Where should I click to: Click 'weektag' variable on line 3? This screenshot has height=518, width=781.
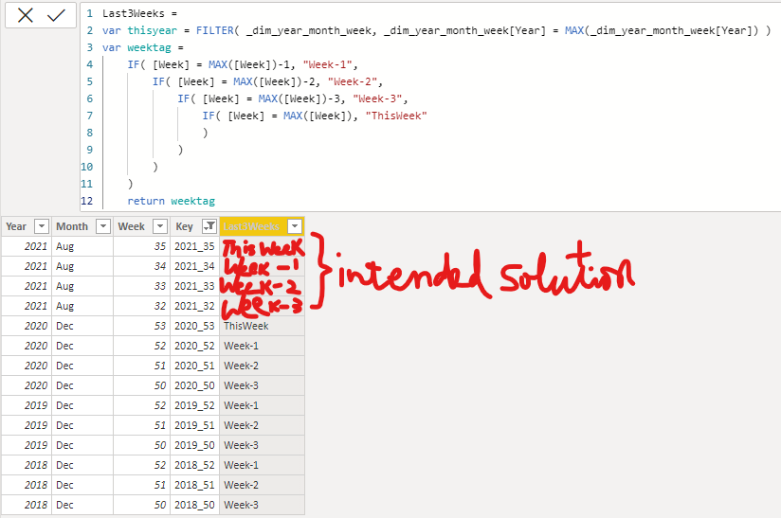pos(149,47)
